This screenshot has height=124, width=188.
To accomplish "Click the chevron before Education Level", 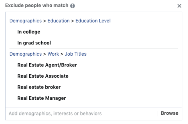I will (x=72, y=21).
